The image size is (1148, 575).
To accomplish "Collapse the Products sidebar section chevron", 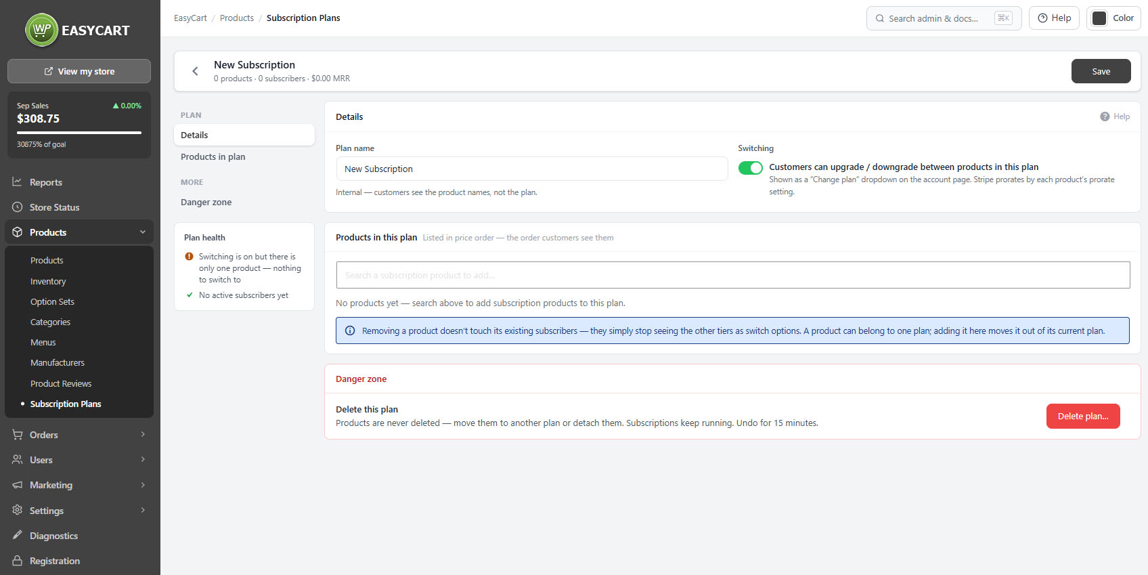I will (x=143, y=232).
